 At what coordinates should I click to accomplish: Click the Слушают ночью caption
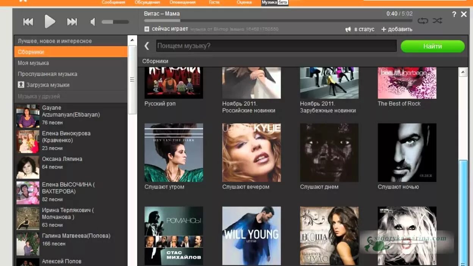398,187
